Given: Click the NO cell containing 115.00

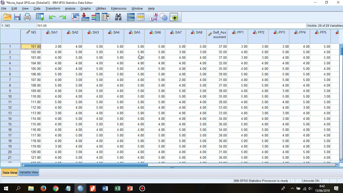Looking at the screenshot, I should [31, 124].
